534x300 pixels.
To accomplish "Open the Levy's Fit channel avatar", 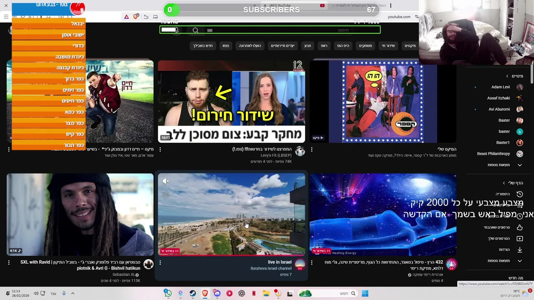I will click(x=300, y=151).
